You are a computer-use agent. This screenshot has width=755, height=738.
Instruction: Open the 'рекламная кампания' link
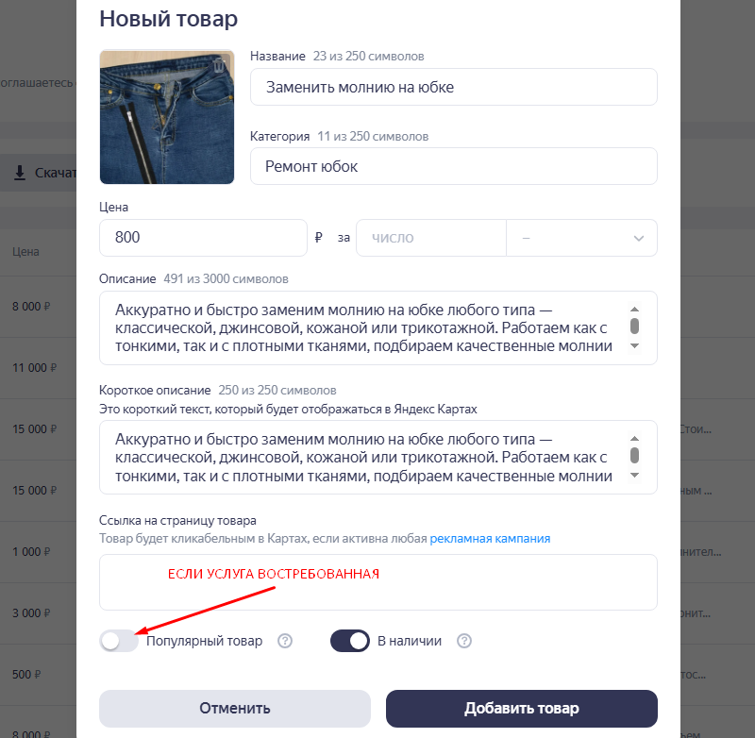[490, 538]
